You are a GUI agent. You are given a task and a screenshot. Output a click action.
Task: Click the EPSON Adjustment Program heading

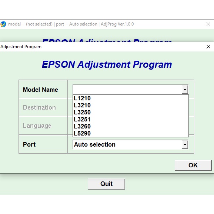click(x=107, y=64)
